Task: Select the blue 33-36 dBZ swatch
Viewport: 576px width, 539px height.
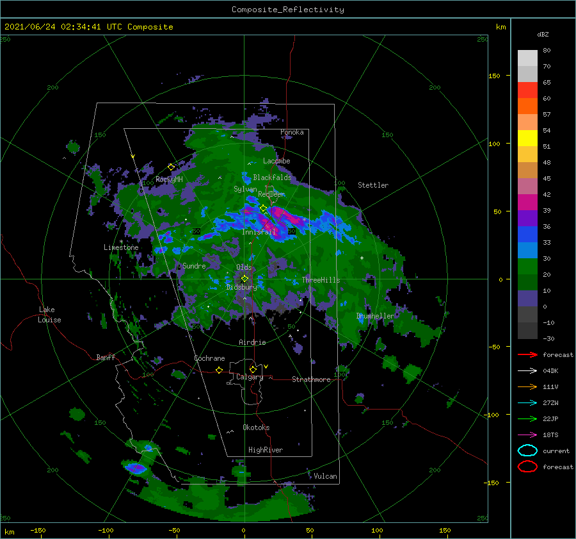Action: (527, 234)
